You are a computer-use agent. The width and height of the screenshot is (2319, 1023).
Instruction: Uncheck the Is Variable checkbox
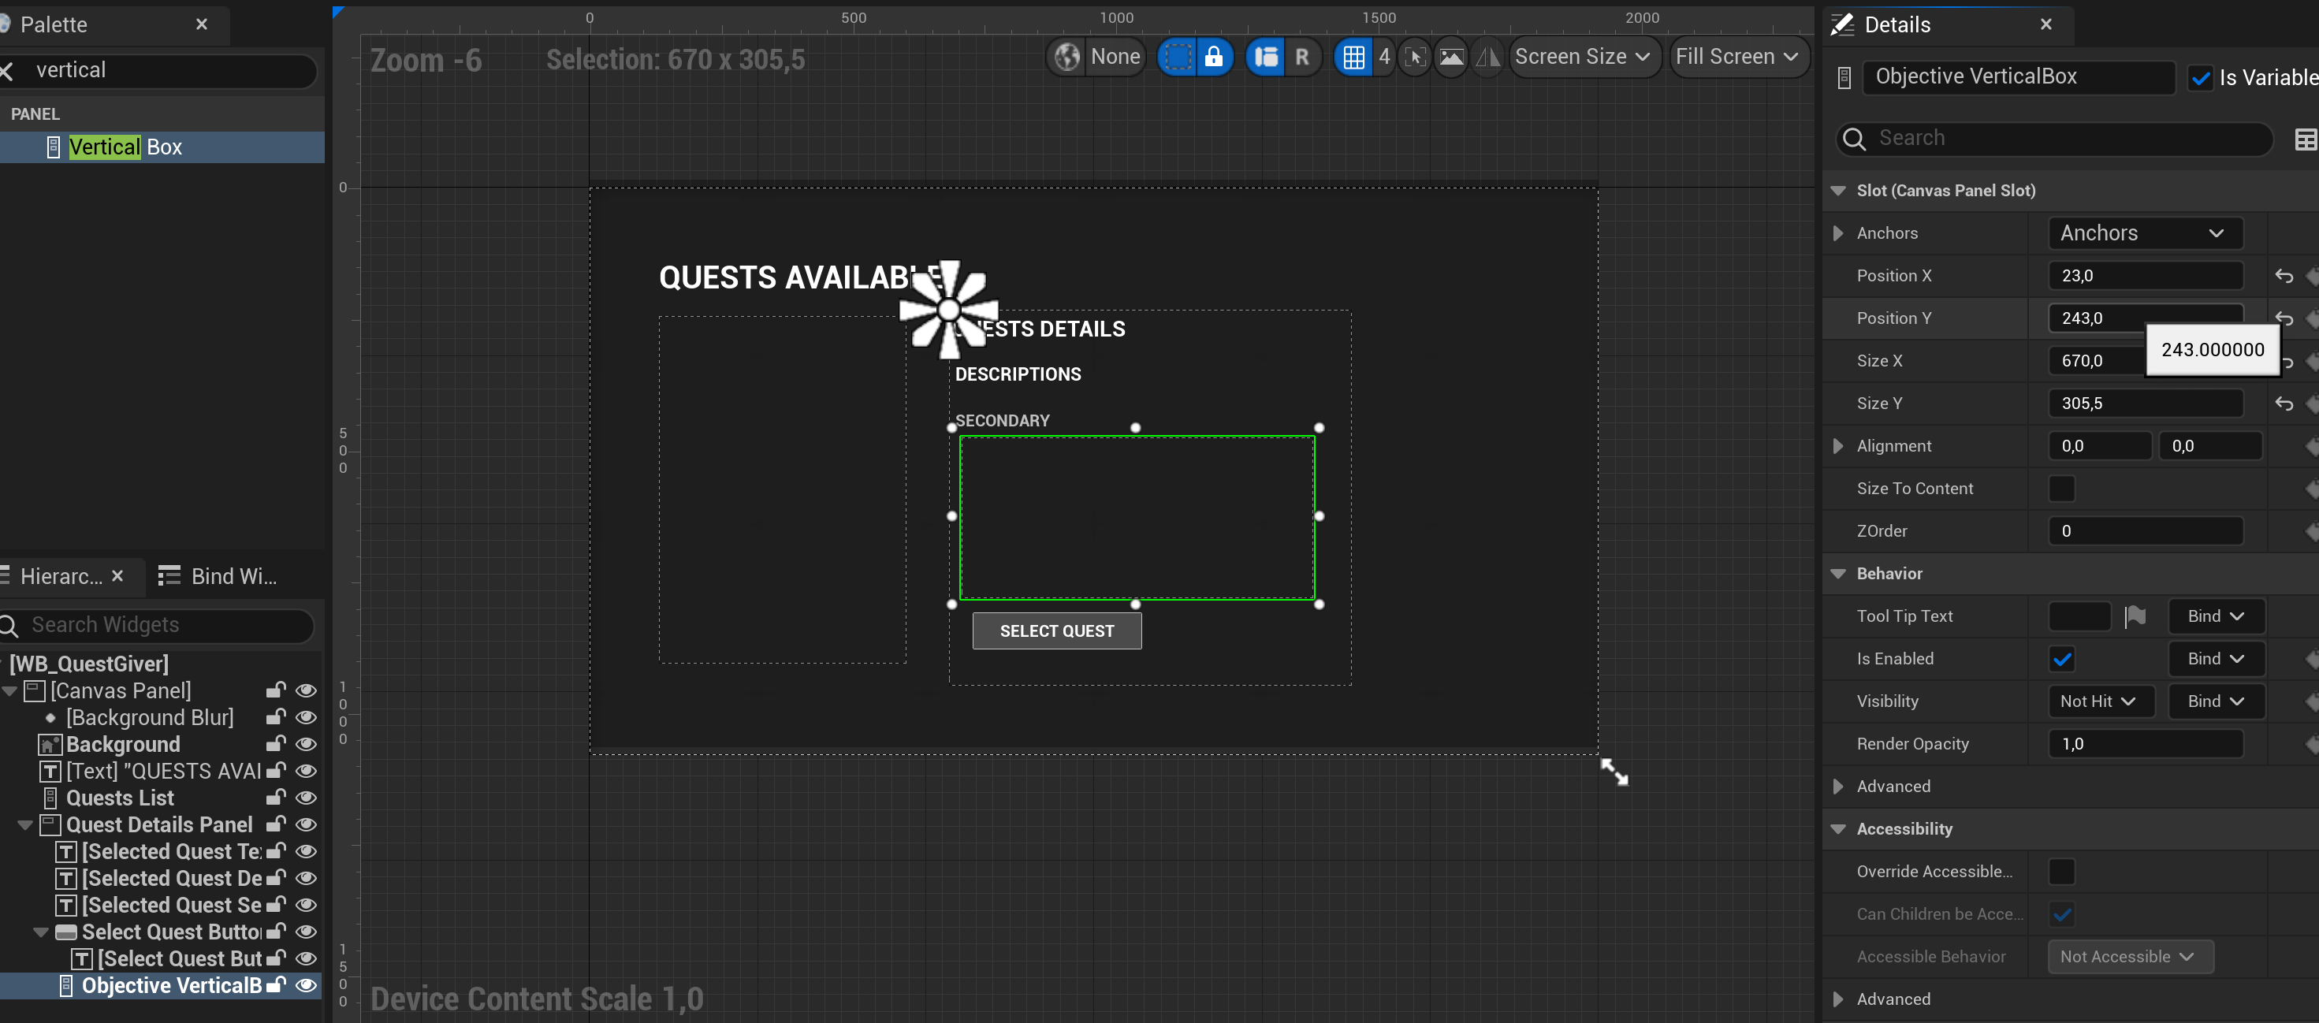click(2200, 78)
